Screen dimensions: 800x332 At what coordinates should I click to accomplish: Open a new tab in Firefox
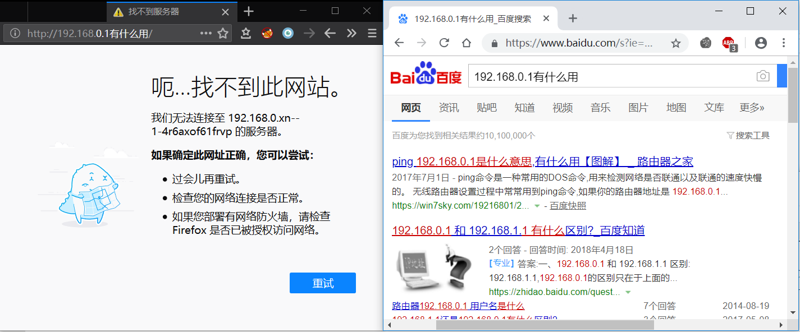click(x=249, y=11)
